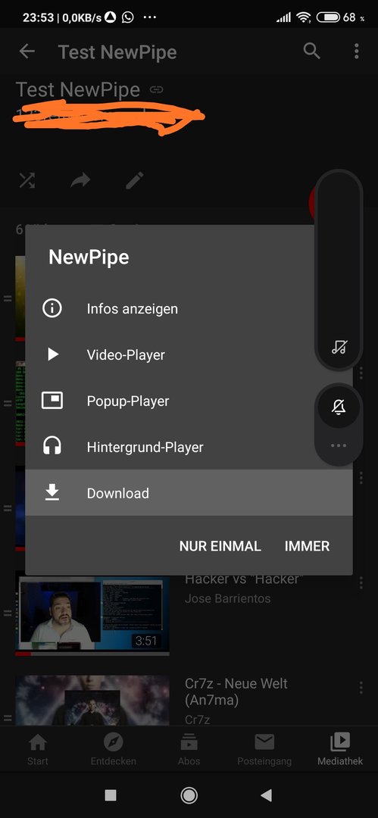Go to the Abos tab
Viewport: 378px width, 818px height.
click(x=189, y=749)
